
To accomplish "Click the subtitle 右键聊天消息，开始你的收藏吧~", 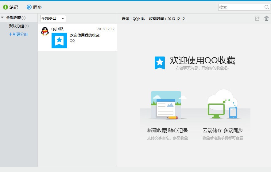I will 203,68.
